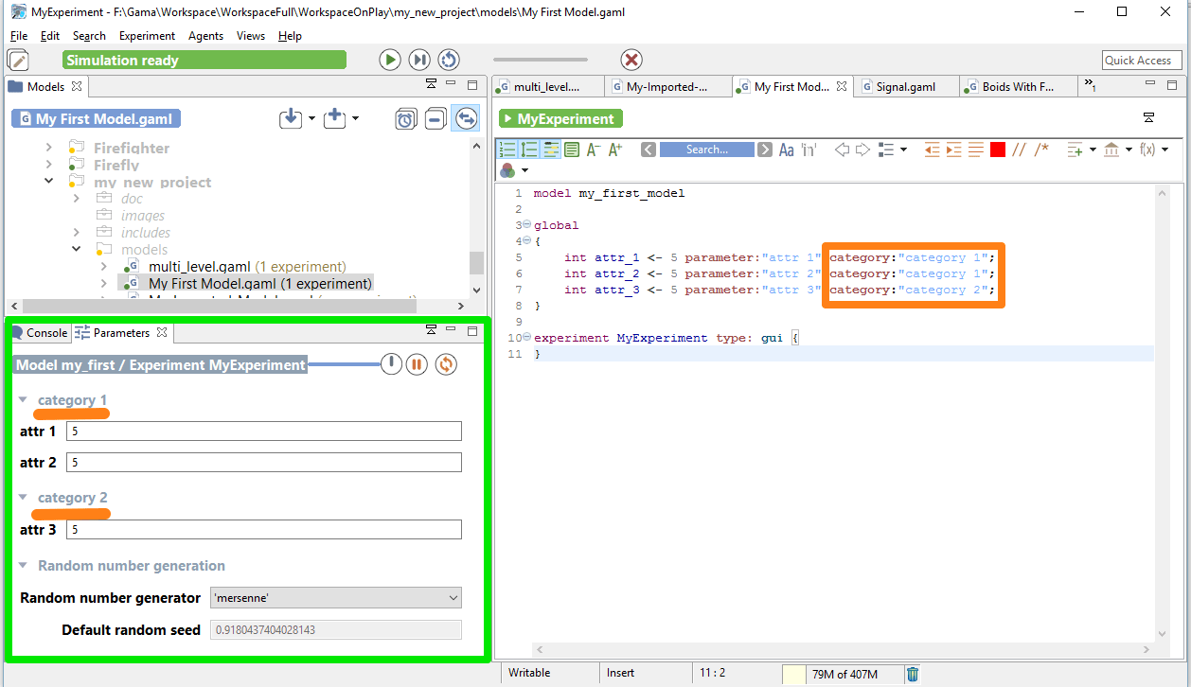This screenshot has width=1191, height=687.
Task: Go back to previous edit location
Action: pyautogui.click(x=842, y=150)
